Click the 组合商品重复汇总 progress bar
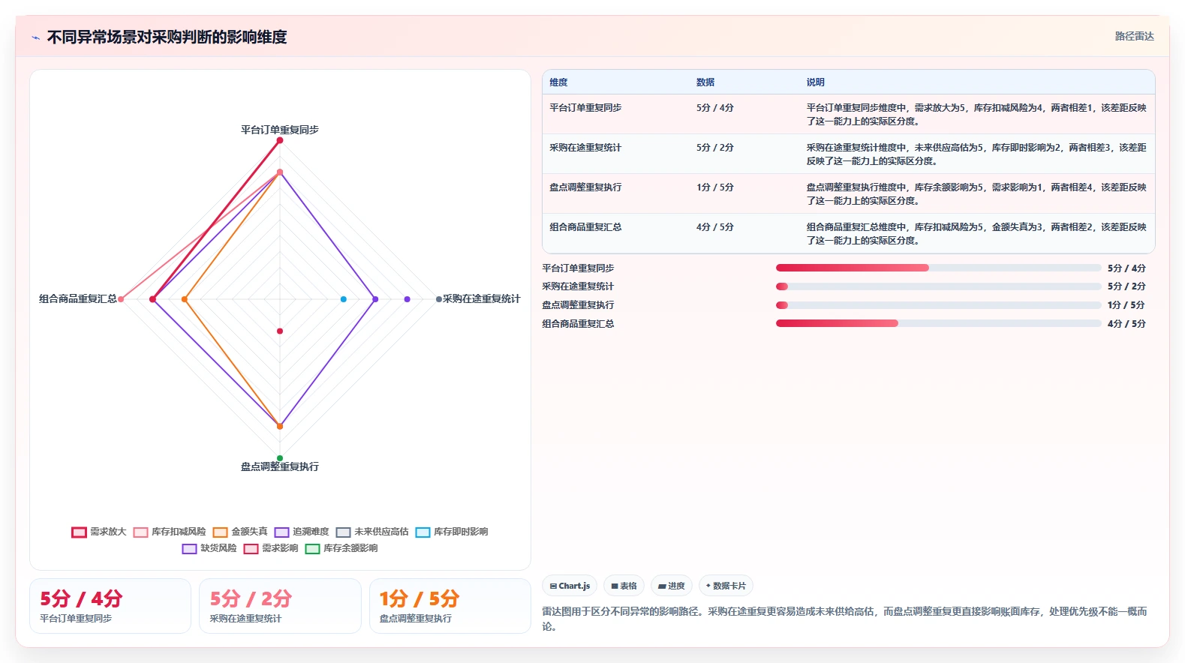The width and height of the screenshot is (1185, 663). [938, 323]
